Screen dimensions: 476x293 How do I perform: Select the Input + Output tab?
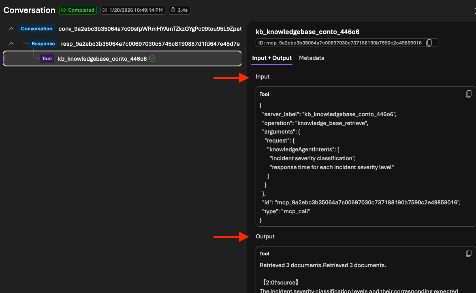[x=271, y=58]
